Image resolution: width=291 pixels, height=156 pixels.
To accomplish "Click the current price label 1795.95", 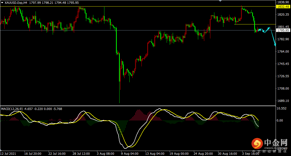I will [x=283, y=30].
